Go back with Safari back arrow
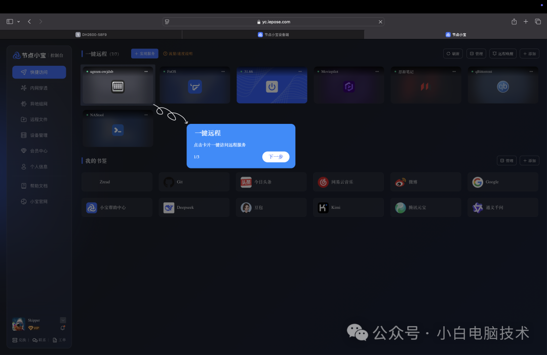 (x=29, y=22)
